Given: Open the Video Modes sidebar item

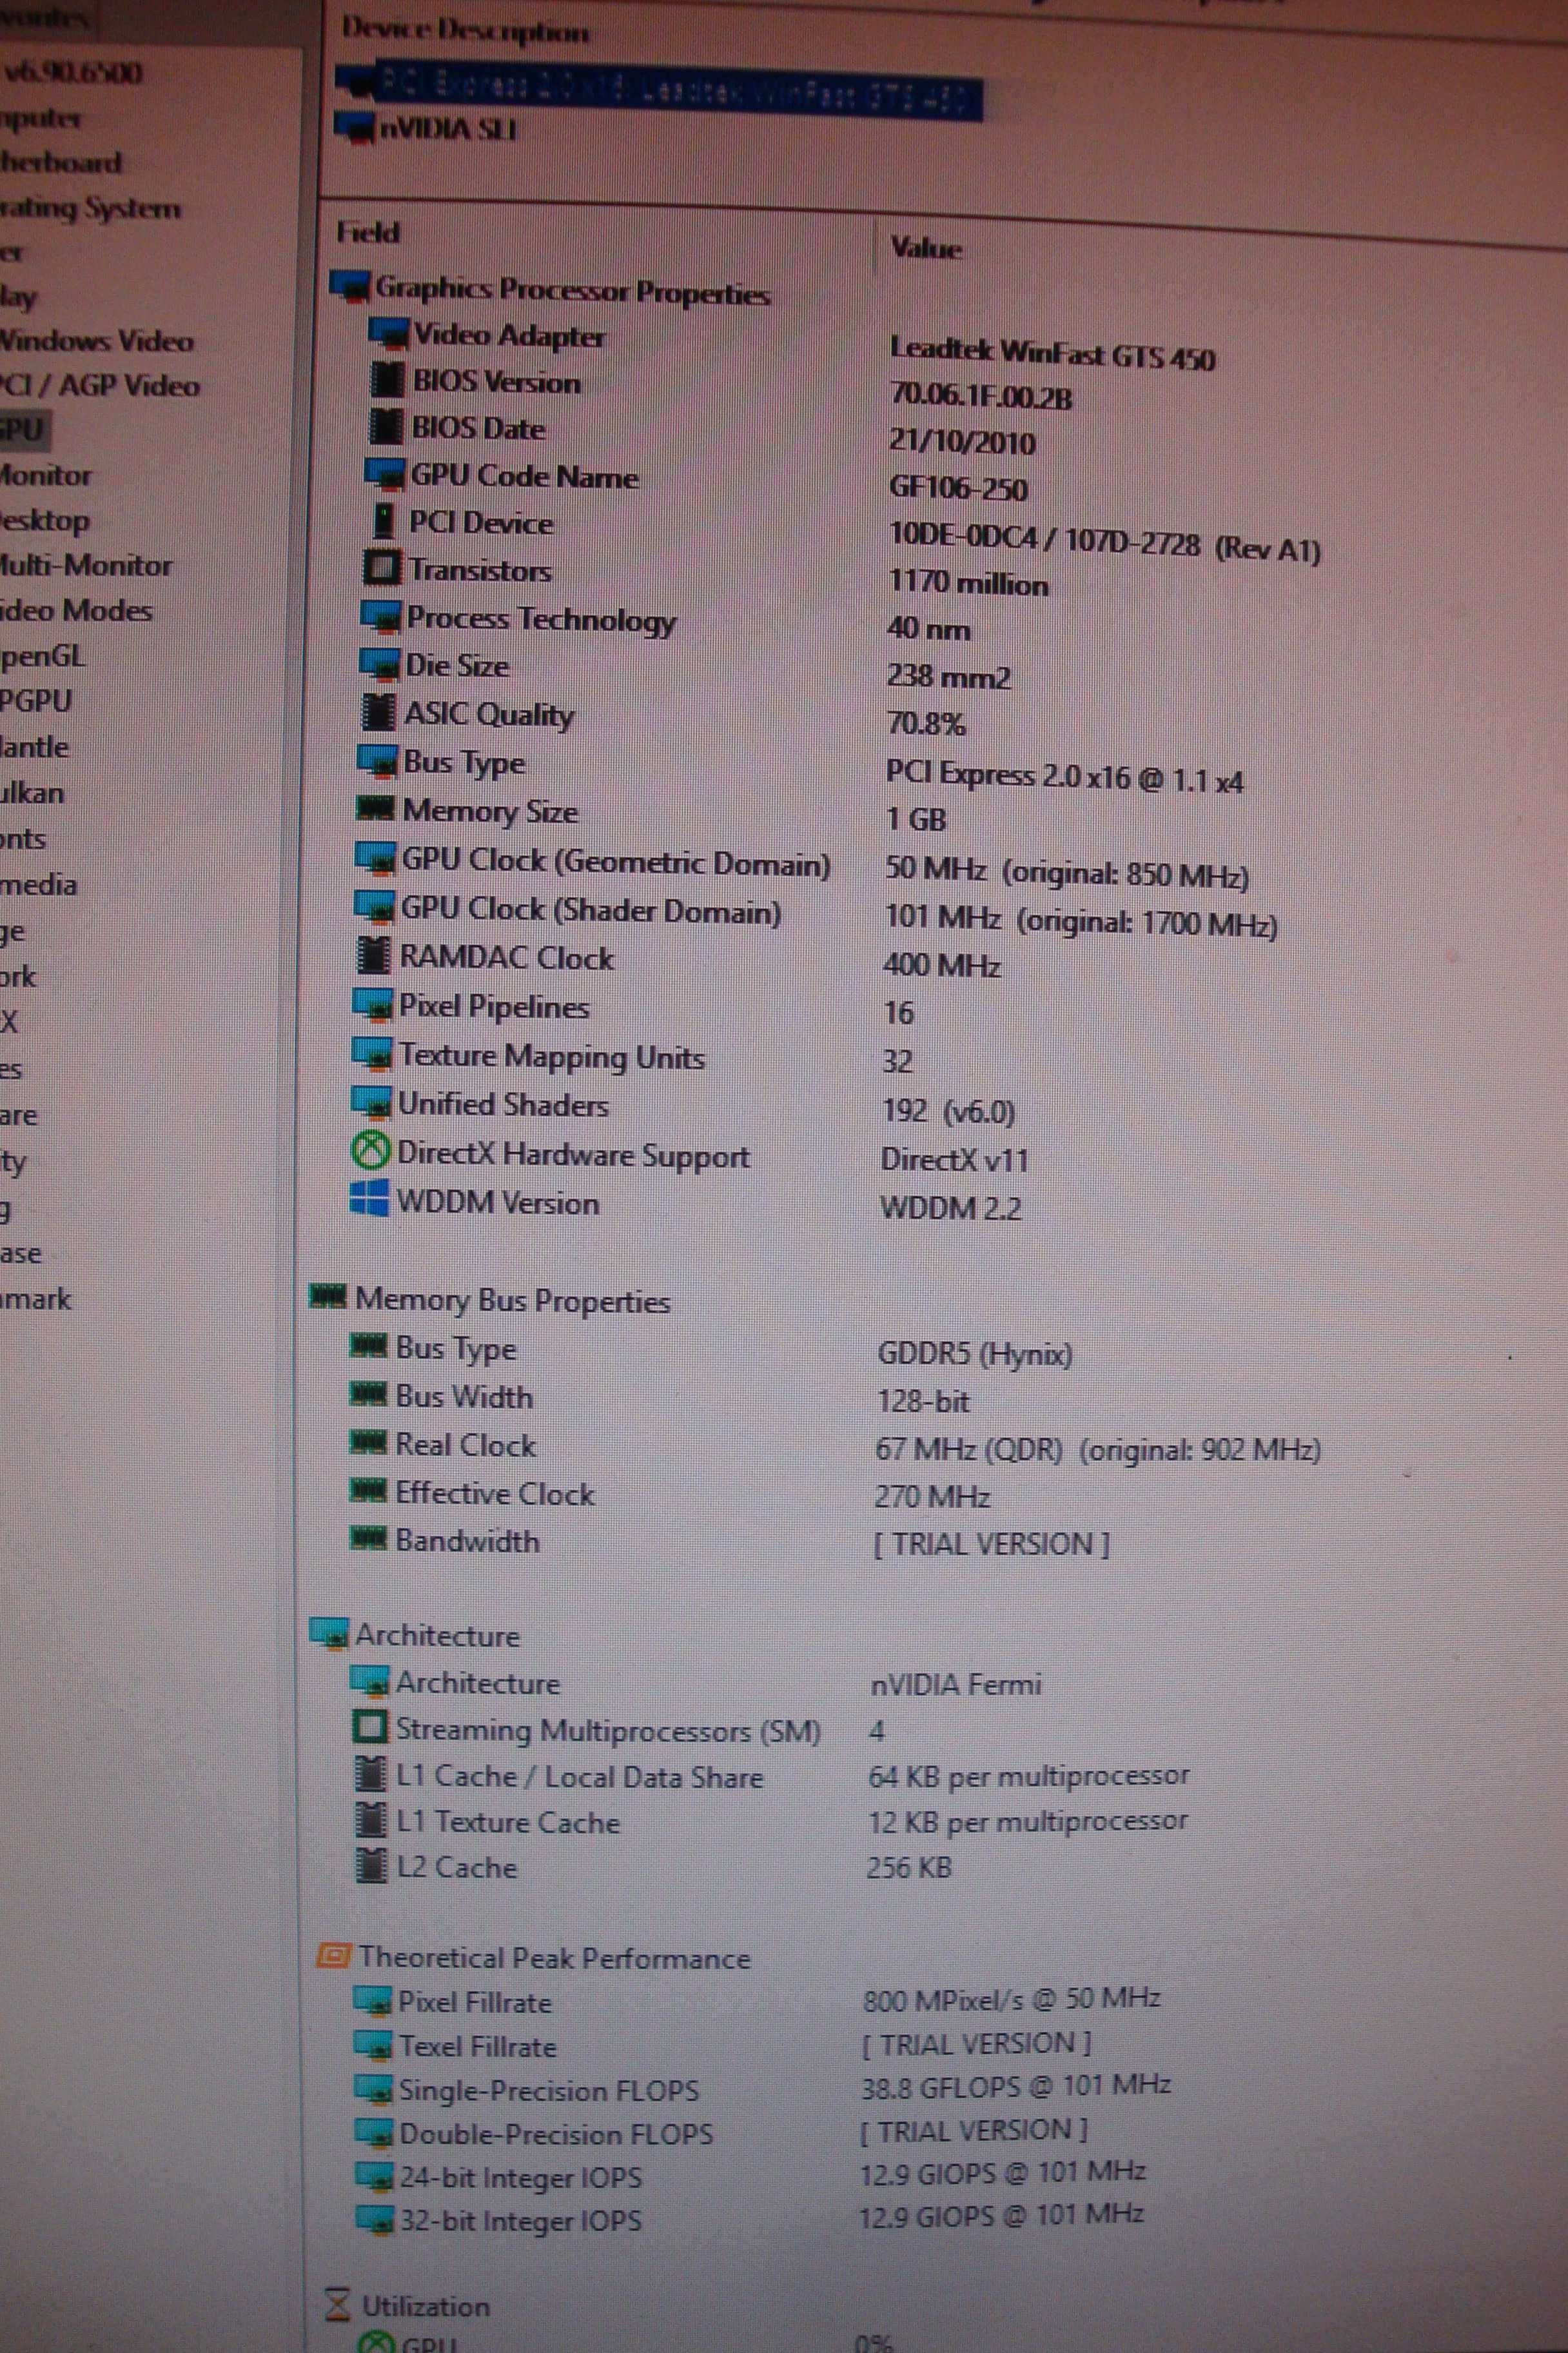Looking at the screenshot, I should click(76, 610).
